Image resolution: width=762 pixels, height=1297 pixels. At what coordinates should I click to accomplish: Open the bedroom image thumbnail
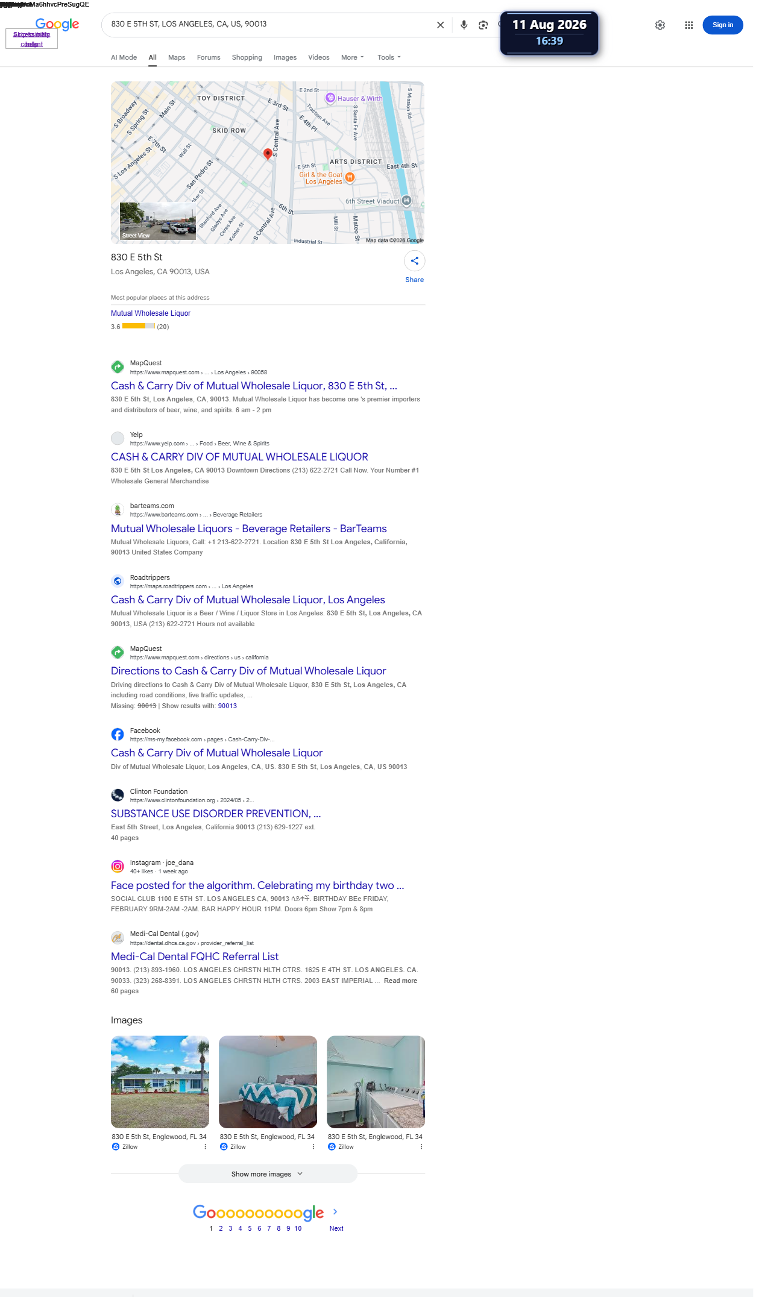268,1082
